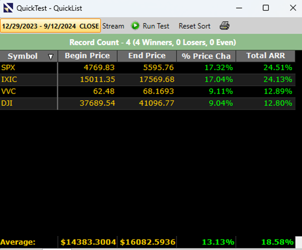This screenshot has height=250, width=302.
Task: Maximize the QuickTest window
Action: pyautogui.click(x=266, y=8)
